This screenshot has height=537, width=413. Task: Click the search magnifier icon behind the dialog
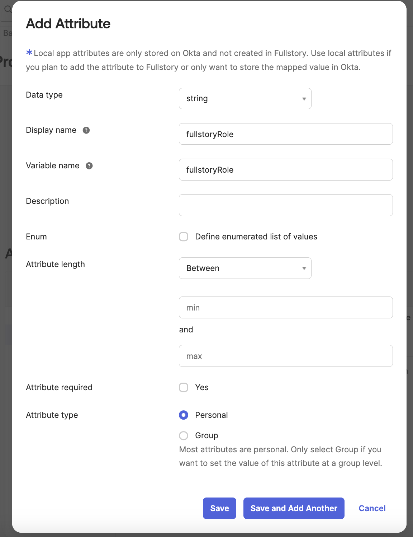[8, 9]
